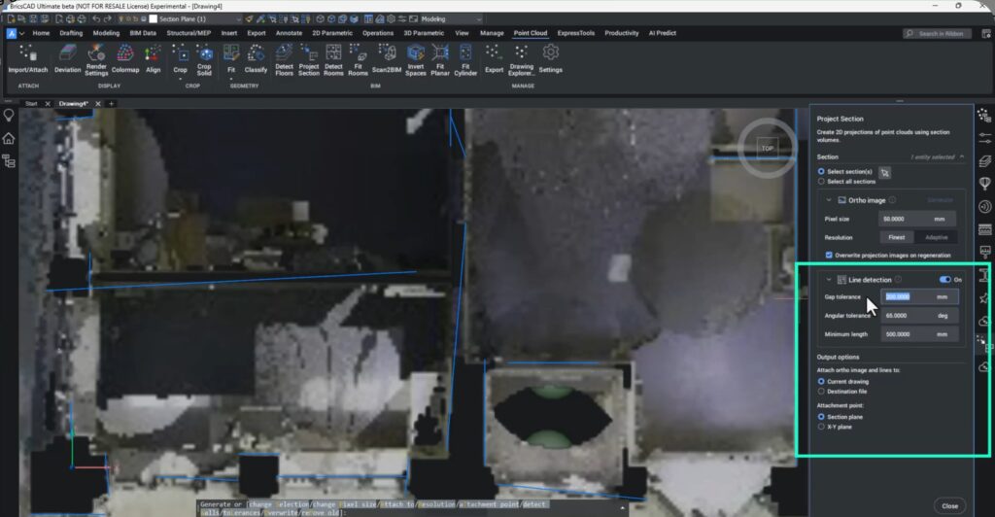Open the lightbulb tips panel icon
995x517 pixels.
pos(9,115)
